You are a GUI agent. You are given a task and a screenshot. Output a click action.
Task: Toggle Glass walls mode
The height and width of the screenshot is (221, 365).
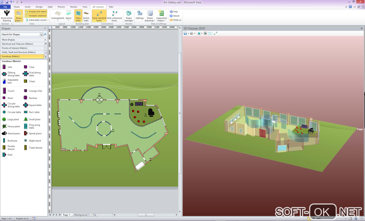(78, 16)
